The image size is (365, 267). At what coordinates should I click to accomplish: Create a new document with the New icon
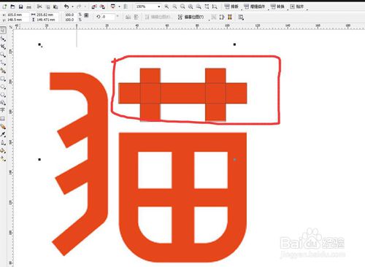4,7
